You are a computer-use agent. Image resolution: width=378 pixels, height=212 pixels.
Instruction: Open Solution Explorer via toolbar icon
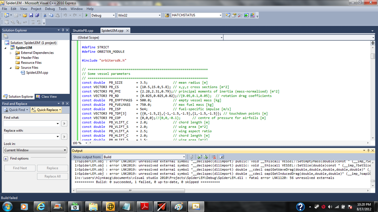pos(228,15)
